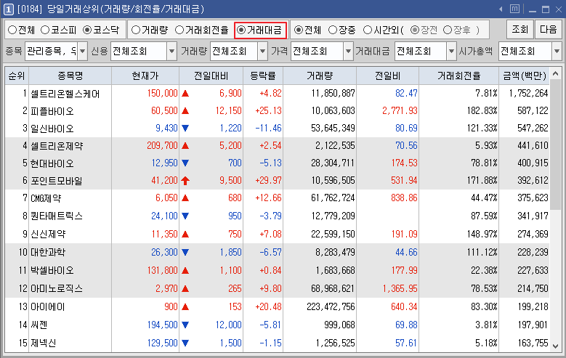Click price 150,000 in first row
This screenshot has width=566, height=358.
point(162,93)
